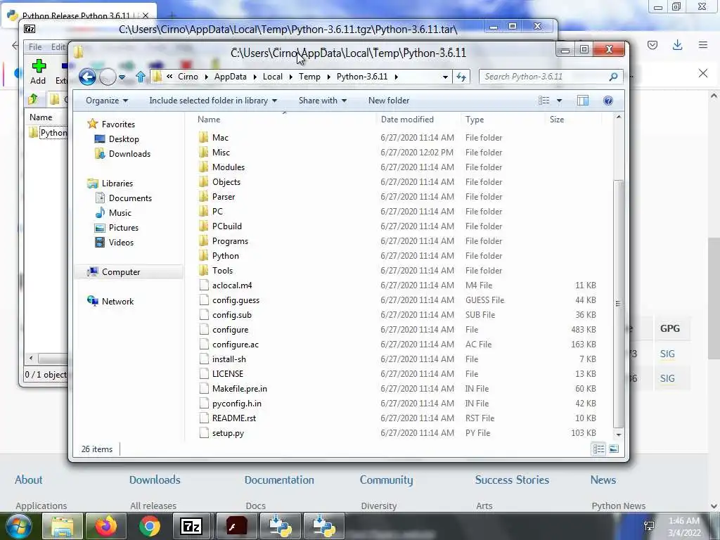Viewport: 720px width, 540px height.
Task: Click the New folder button
Action: 388,101
